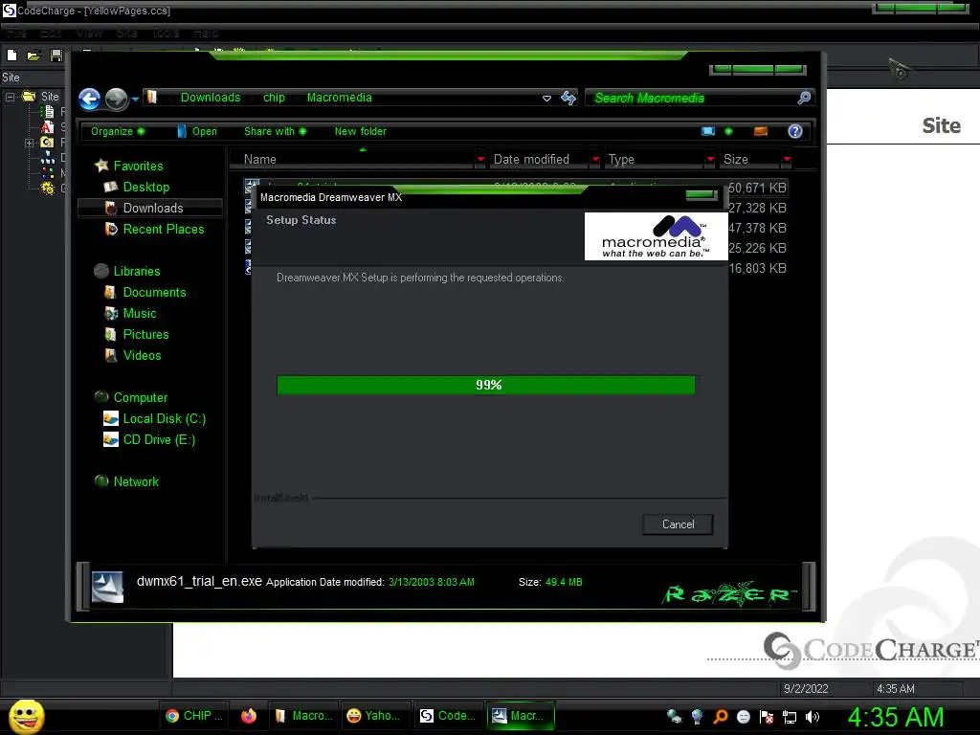Click New folder in command bar

361,131
